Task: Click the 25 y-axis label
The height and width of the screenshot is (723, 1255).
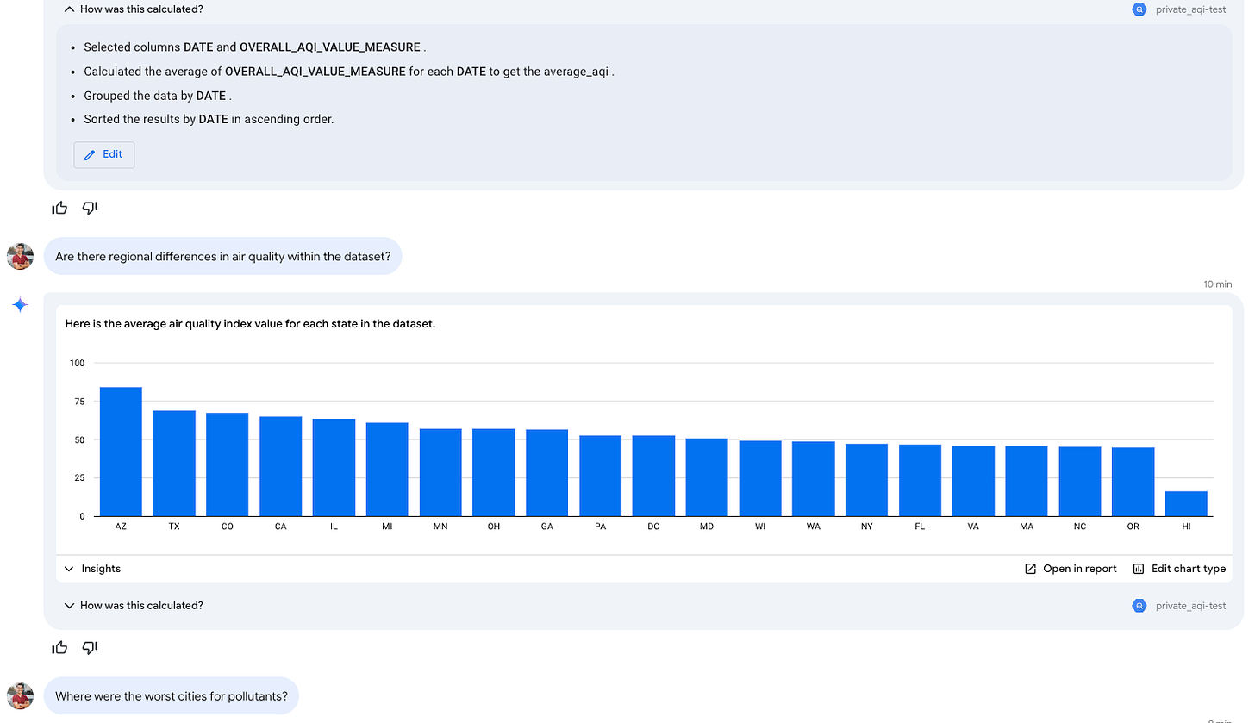Action: tap(79, 478)
